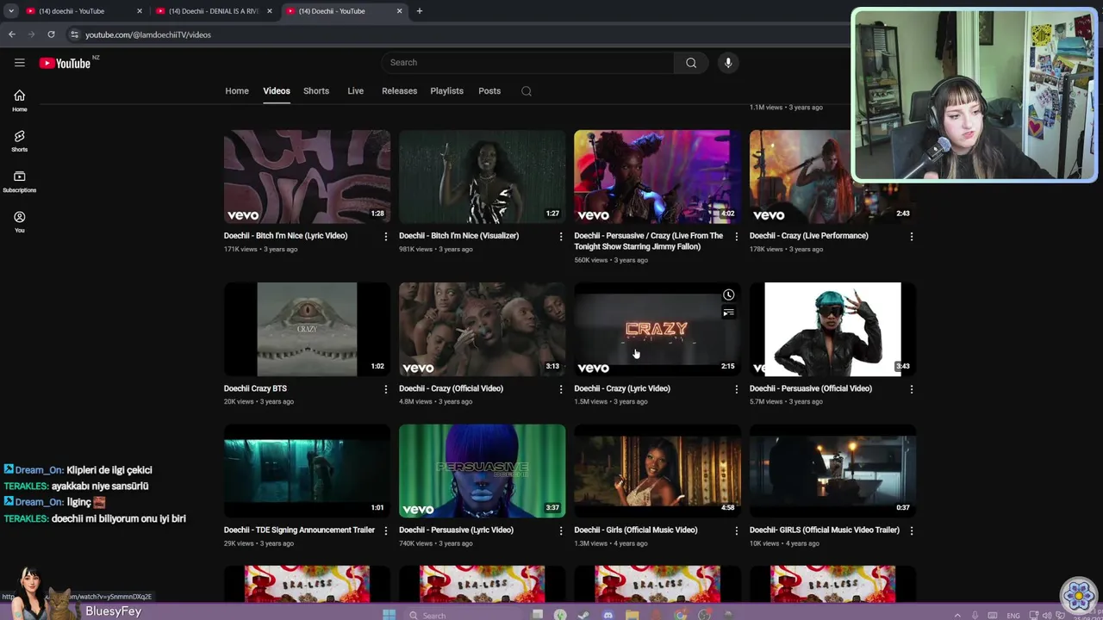Image resolution: width=1103 pixels, height=620 pixels.
Task: Search within the channel using magnifier icon
Action: pyautogui.click(x=527, y=91)
